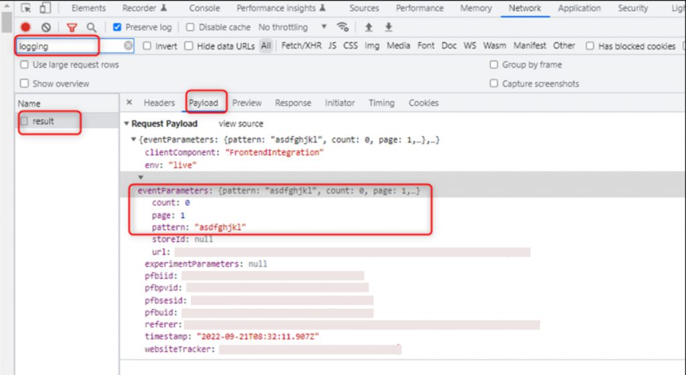Check Has blocked cookies checkbox
This screenshot has height=375, width=686.
tap(590, 46)
